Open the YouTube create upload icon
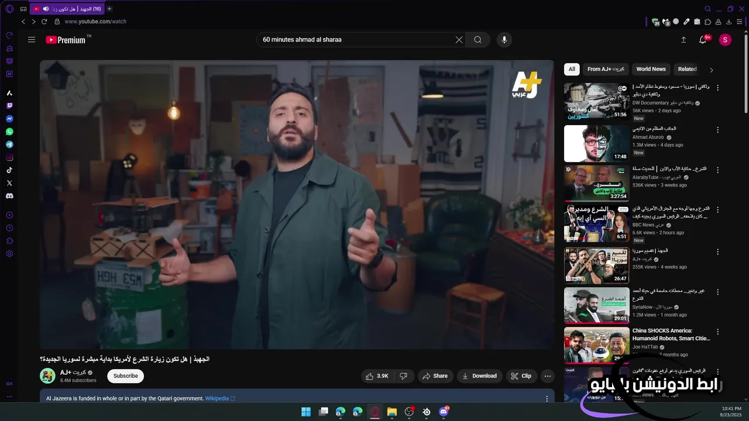 (x=683, y=40)
